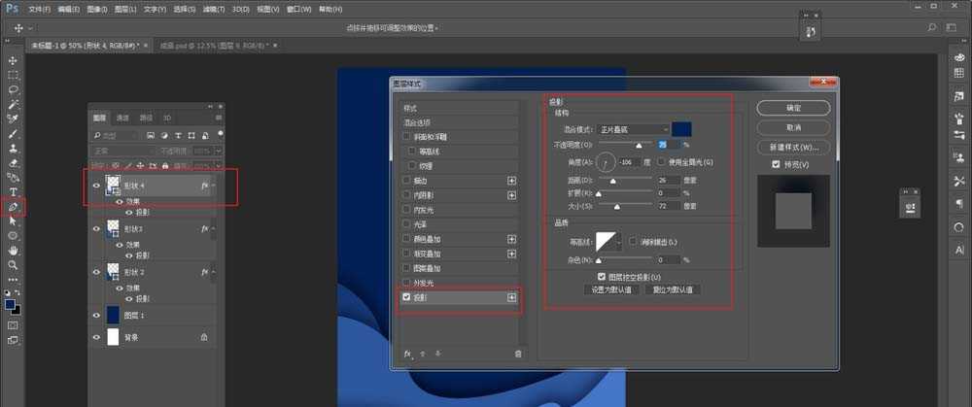Enable the 斜面和浮雕 checkbox
Viewport: 972px width, 407px height.
pyautogui.click(x=406, y=138)
